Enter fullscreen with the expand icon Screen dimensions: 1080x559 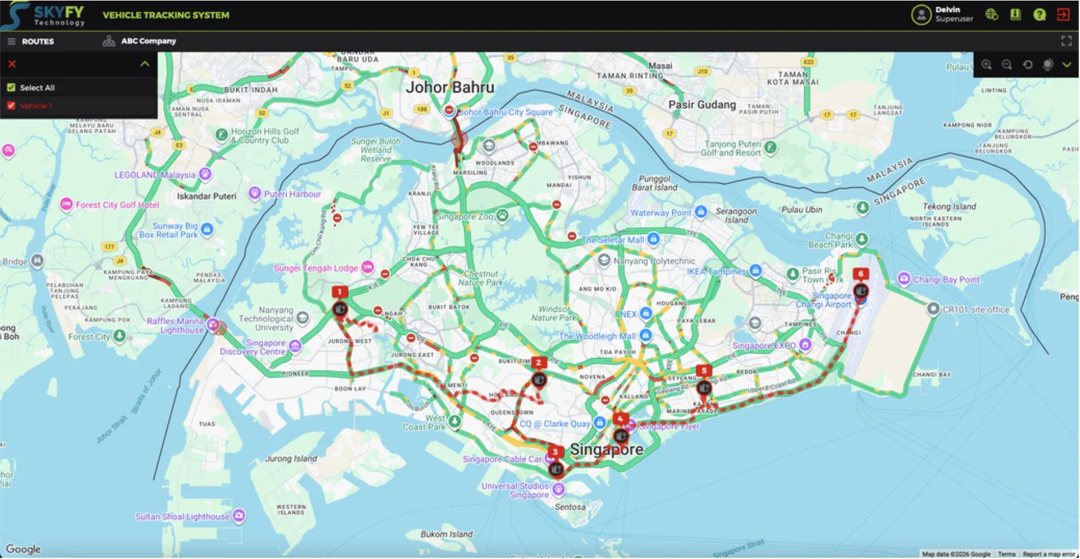point(1066,41)
